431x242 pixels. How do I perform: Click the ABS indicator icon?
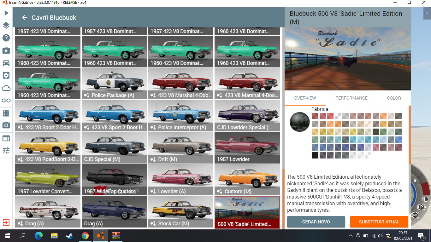click(415, 215)
